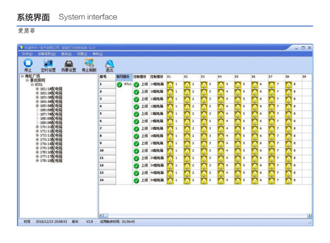Select tree item 172:12配电箱
Image resolution: width=330 pixels, height=243 pixels.
click(51, 135)
